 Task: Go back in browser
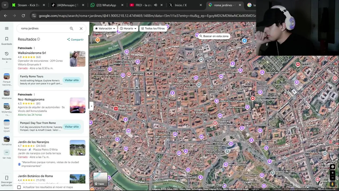pos(6,16)
